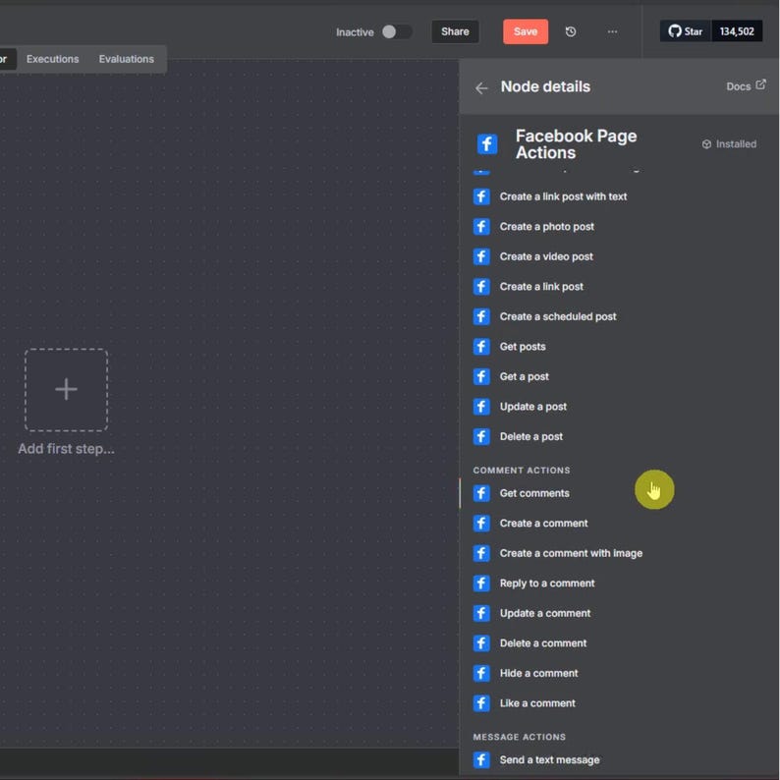Open the three-dot more options menu

click(612, 31)
